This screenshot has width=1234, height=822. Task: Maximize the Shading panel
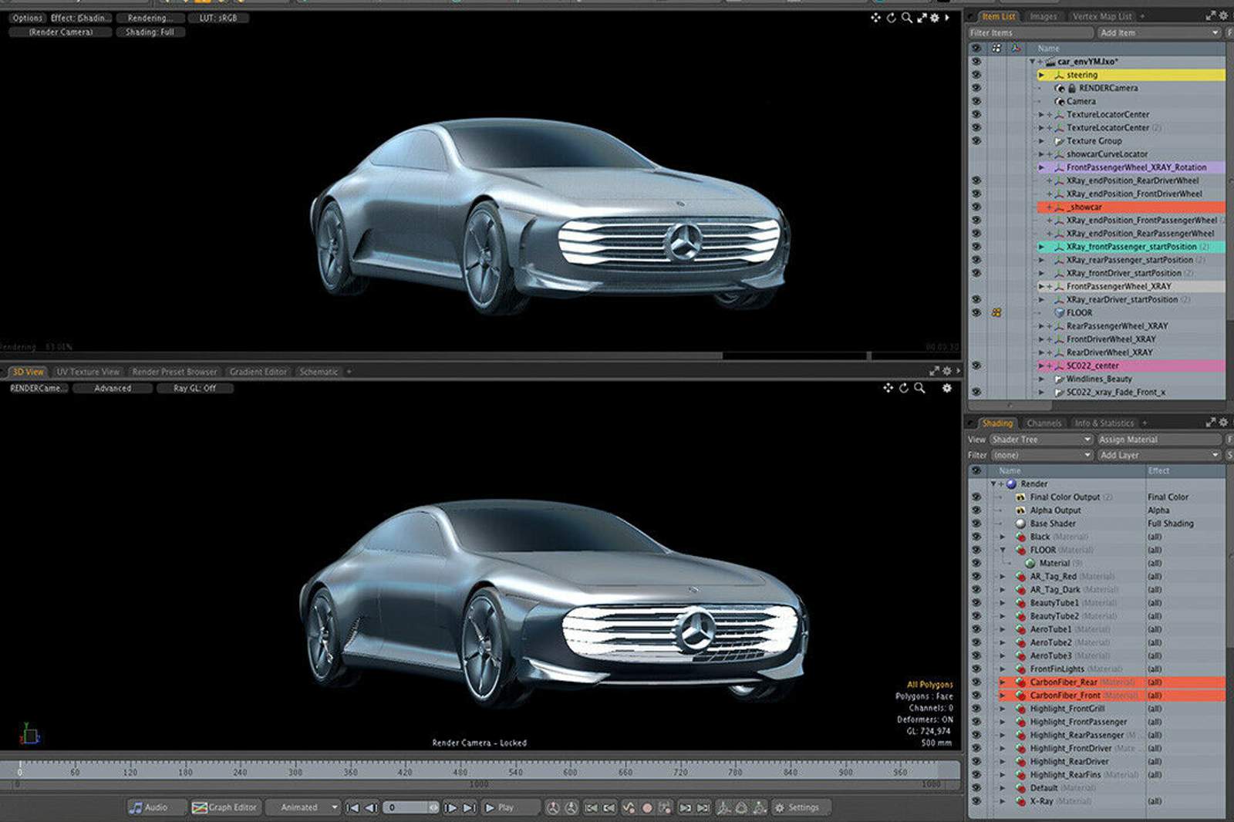click(1211, 423)
